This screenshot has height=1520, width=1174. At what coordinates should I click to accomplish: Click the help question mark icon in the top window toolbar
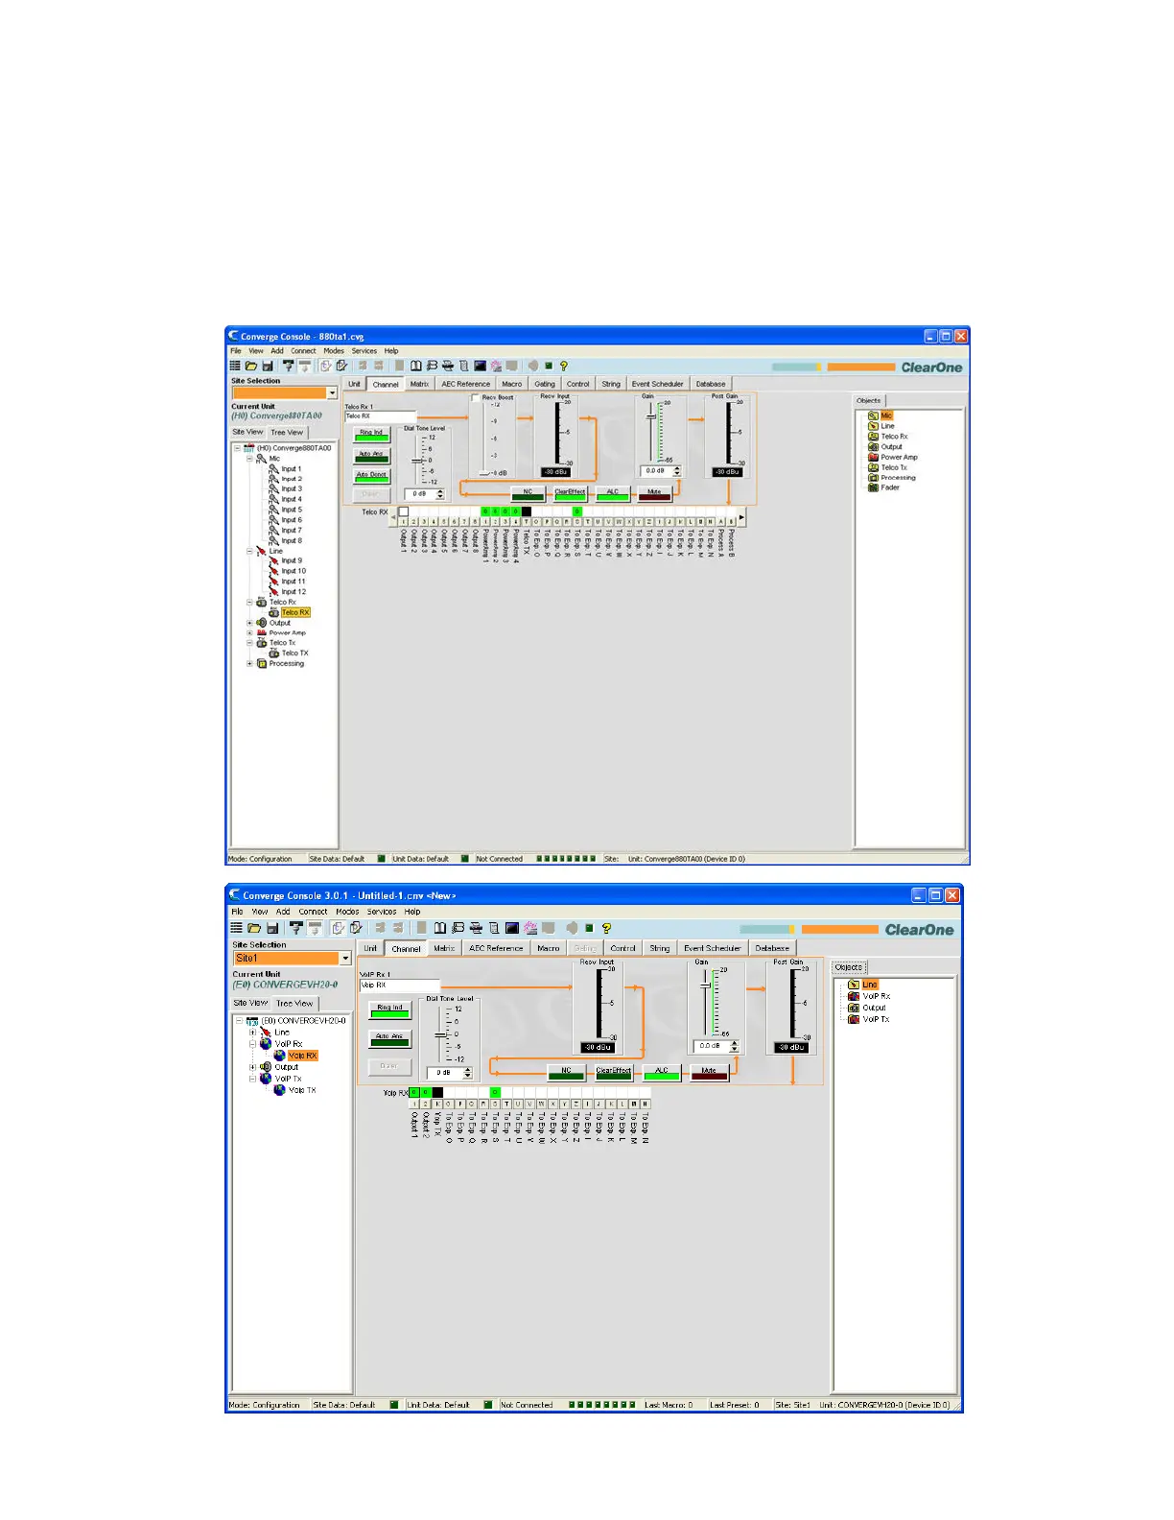pyautogui.click(x=564, y=366)
